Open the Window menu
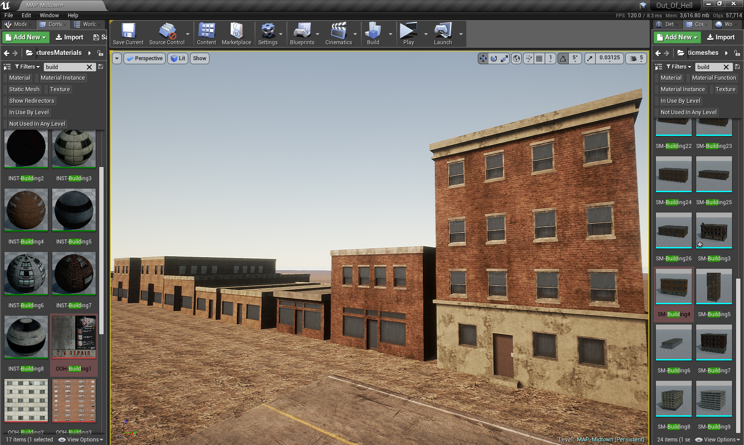The width and height of the screenshot is (744, 445). pos(49,15)
